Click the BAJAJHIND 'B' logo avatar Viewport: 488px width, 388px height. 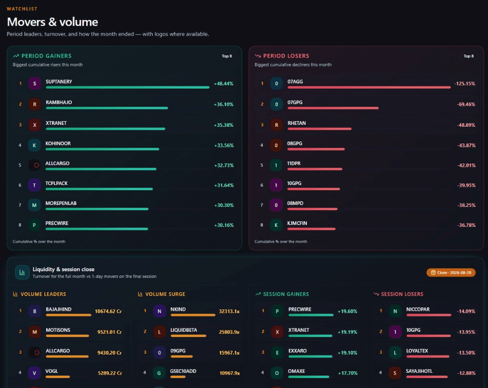click(34, 311)
